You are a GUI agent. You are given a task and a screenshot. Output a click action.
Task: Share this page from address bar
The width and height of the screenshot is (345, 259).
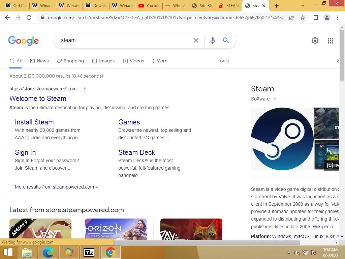tap(292, 18)
